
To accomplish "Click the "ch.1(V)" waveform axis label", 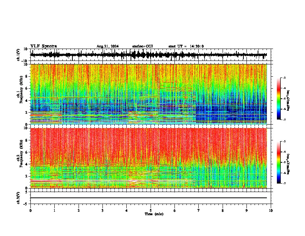I will tap(18, 55).
